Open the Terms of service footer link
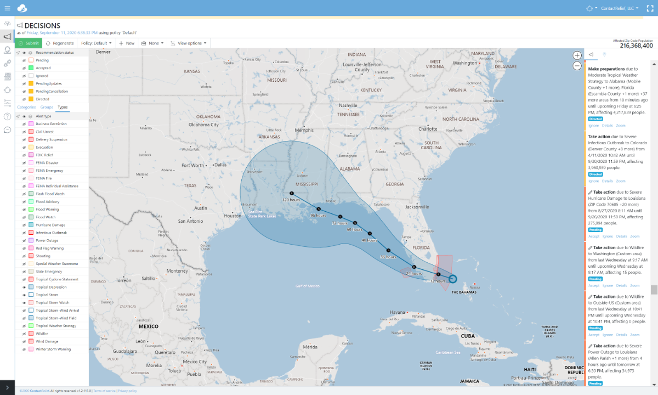 click(104, 391)
